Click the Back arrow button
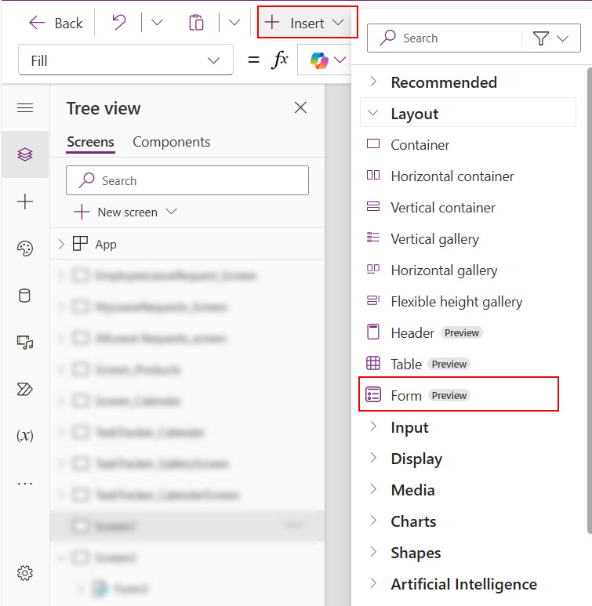The height and width of the screenshot is (606, 592). [56, 24]
